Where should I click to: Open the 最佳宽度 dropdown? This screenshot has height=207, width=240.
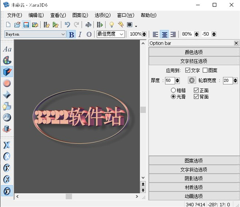coord(122,34)
